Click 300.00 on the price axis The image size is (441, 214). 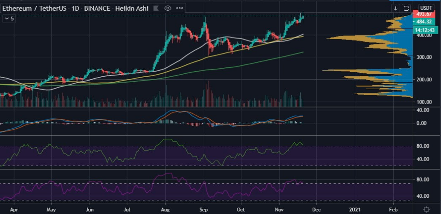(424, 58)
